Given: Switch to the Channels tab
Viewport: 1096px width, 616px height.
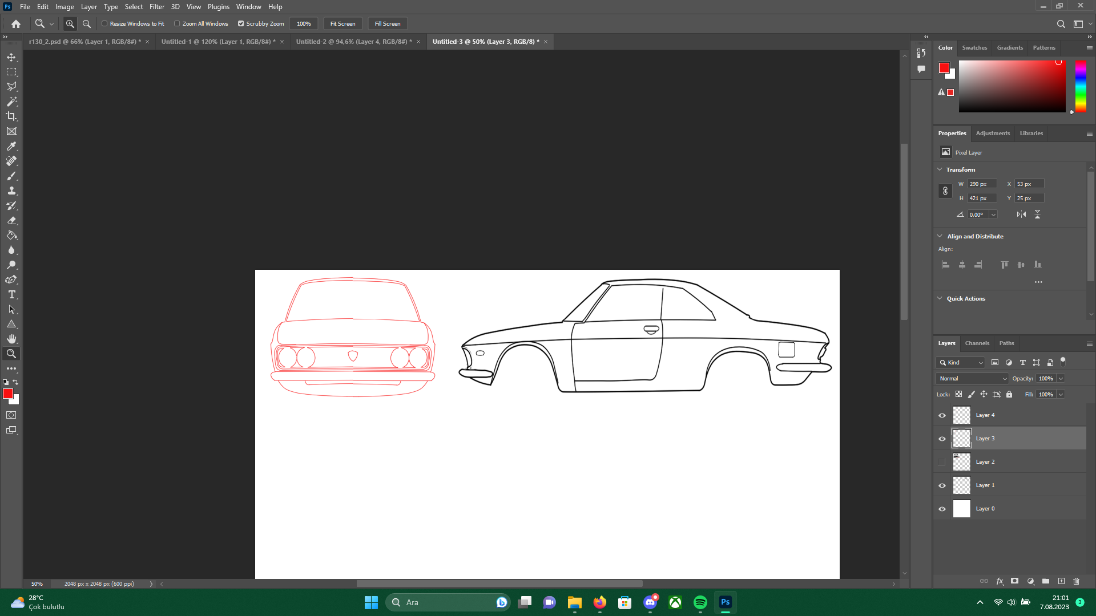Looking at the screenshot, I should [x=977, y=343].
